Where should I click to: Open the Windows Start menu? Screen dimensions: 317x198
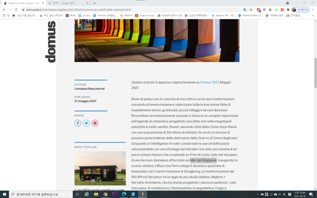pos(4,194)
